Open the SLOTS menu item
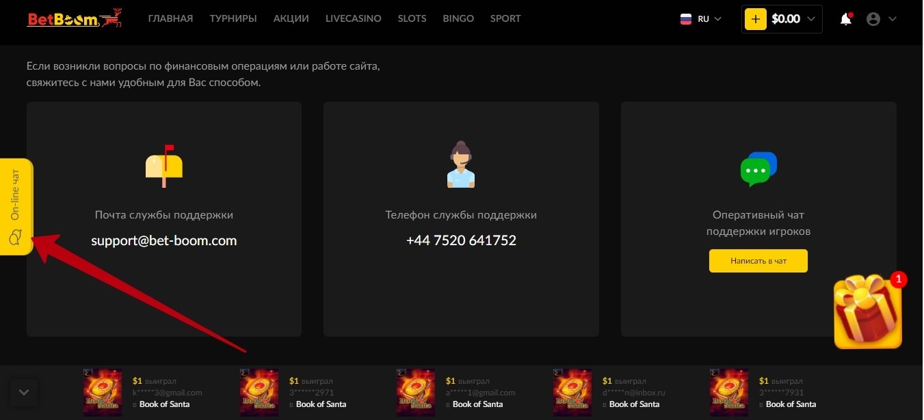 point(412,18)
